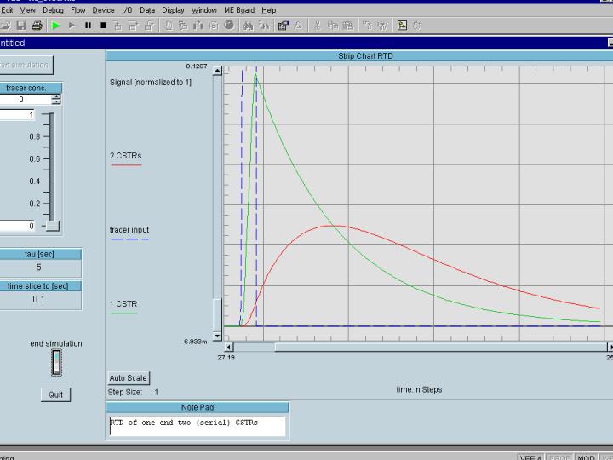613x460 pixels.
Task: Click the Quit button
Action: pos(55,394)
